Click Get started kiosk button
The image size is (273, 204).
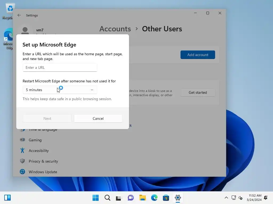(198, 92)
